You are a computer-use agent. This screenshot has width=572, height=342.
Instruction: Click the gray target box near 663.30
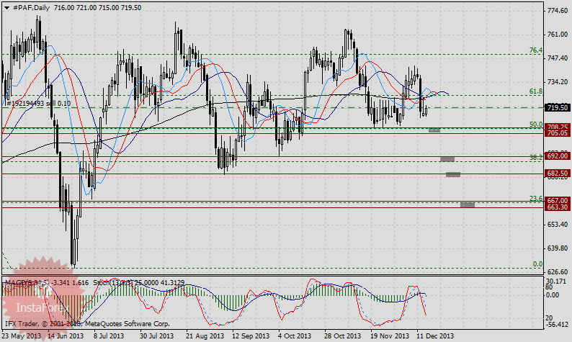(x=468, y=205)
